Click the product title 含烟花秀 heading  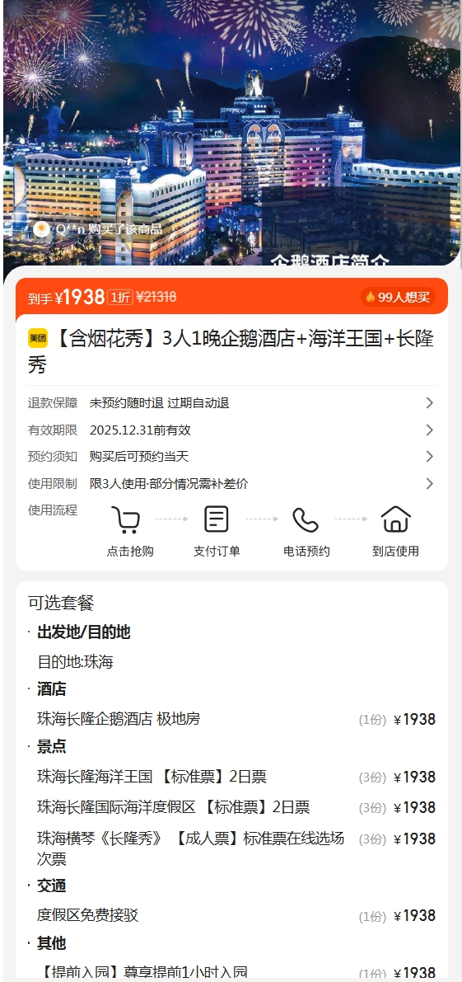[231, 351]
